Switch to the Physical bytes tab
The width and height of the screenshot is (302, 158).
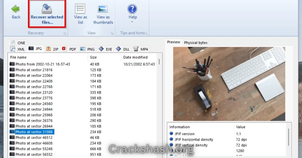point(196,43)
